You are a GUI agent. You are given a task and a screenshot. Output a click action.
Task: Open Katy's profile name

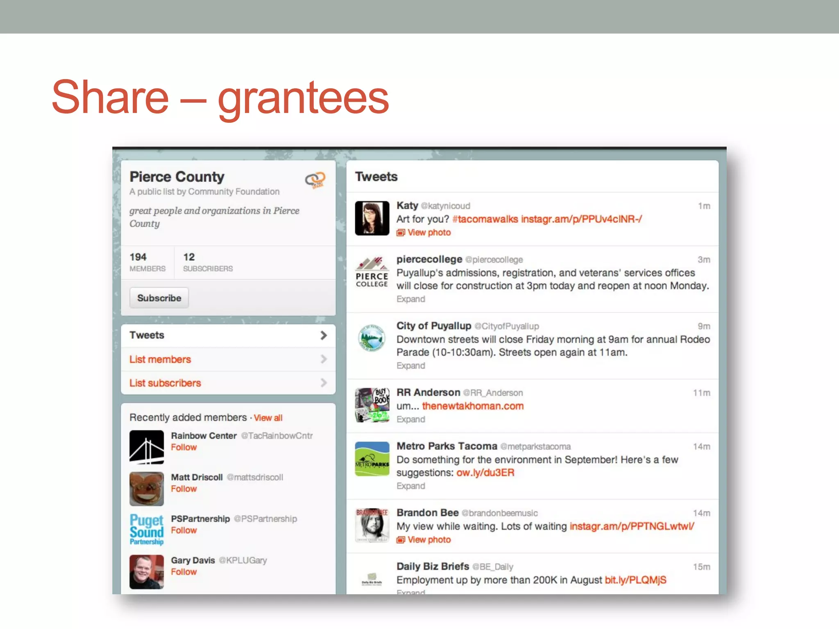coord(407,206)
